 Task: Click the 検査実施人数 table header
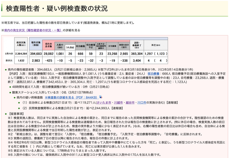(21, 44)
